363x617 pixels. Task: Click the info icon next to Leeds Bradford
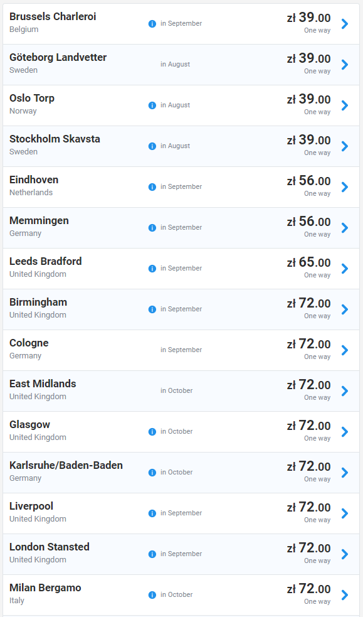coord(152,269)
